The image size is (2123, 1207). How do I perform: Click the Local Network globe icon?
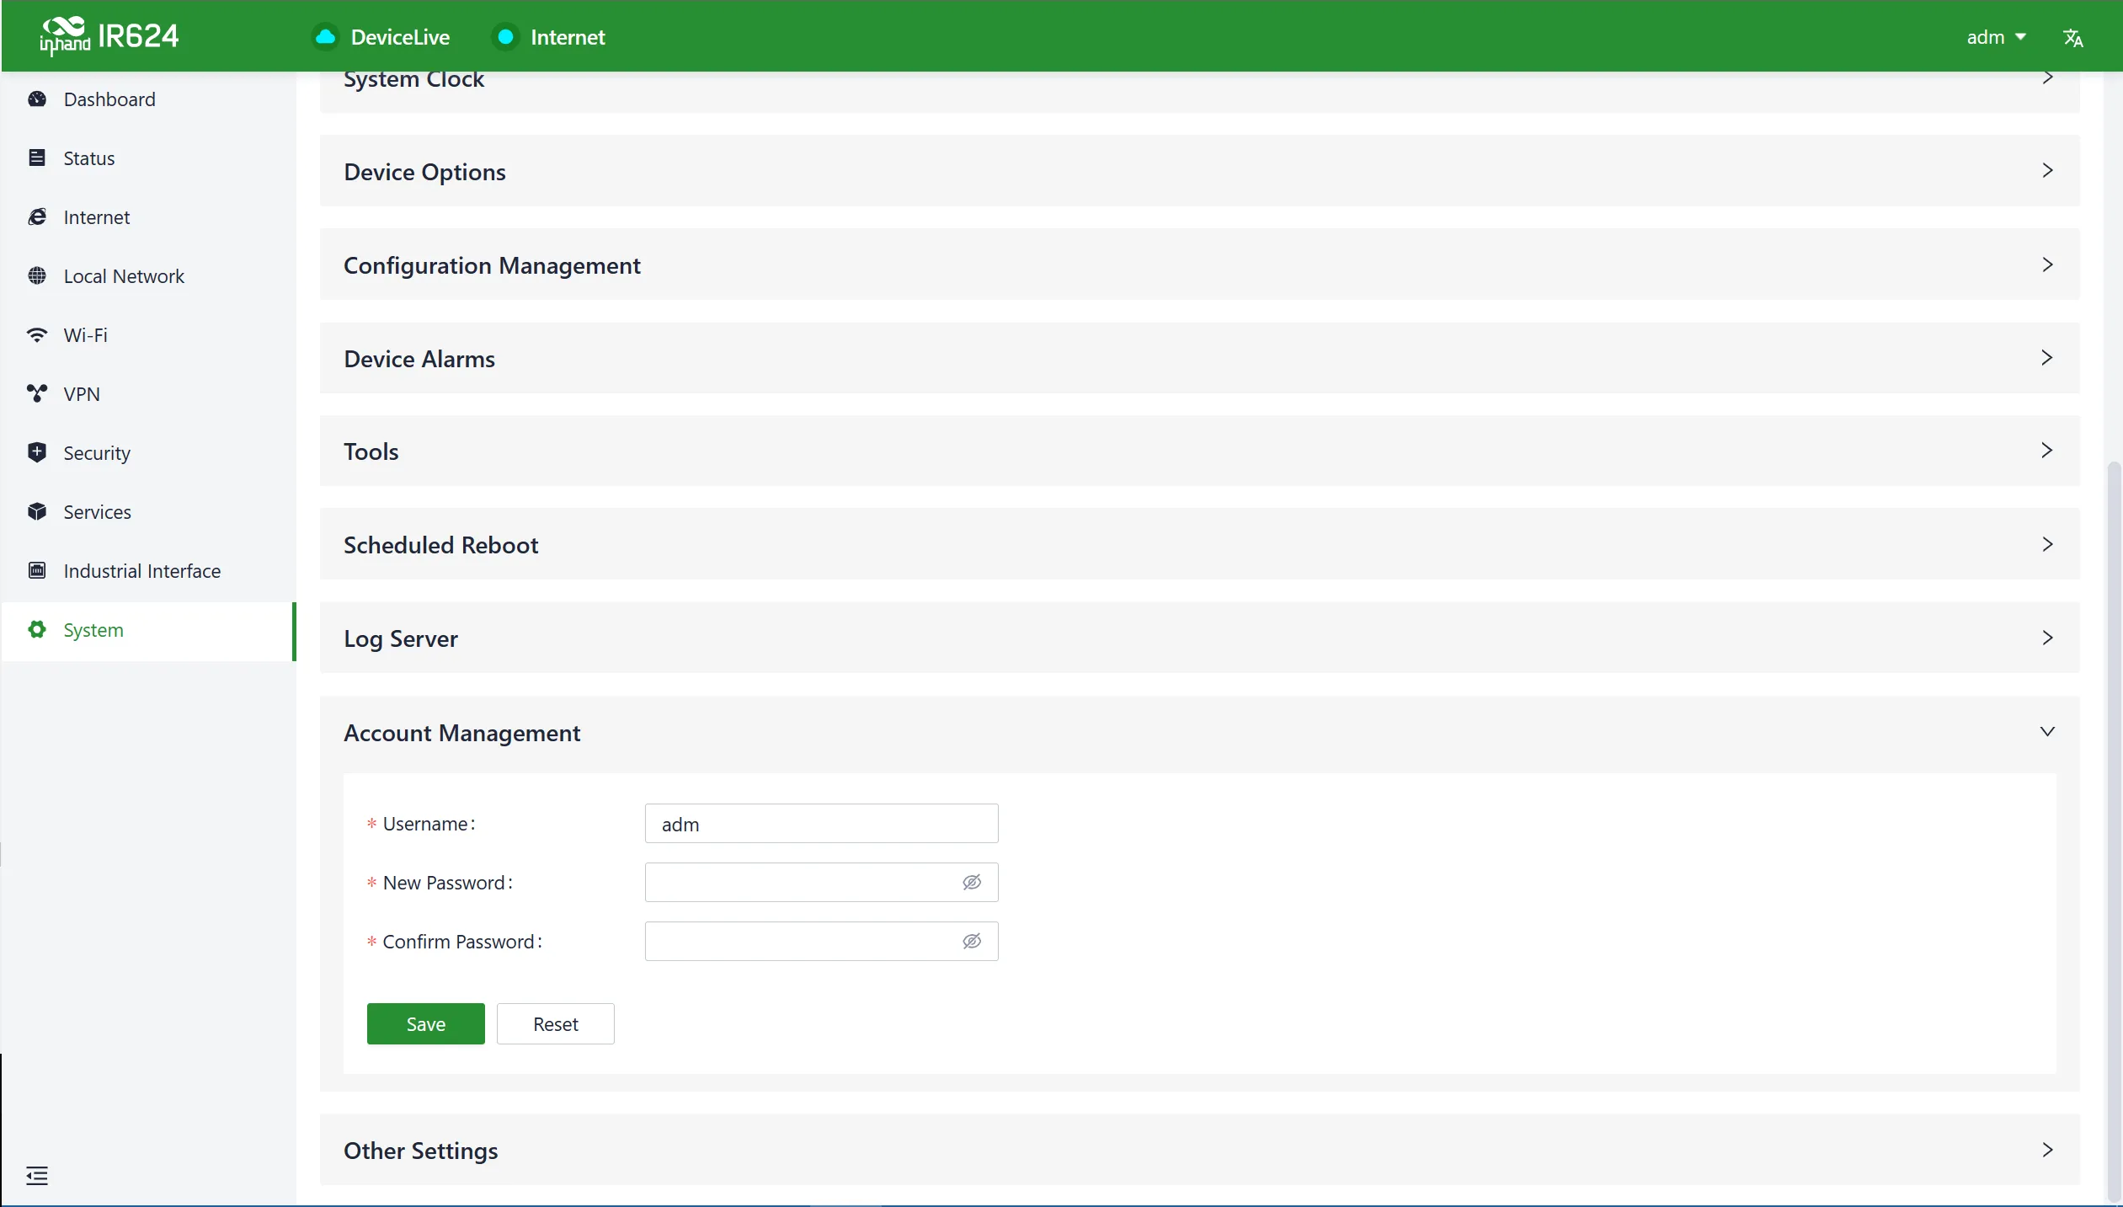pos(37,276)
